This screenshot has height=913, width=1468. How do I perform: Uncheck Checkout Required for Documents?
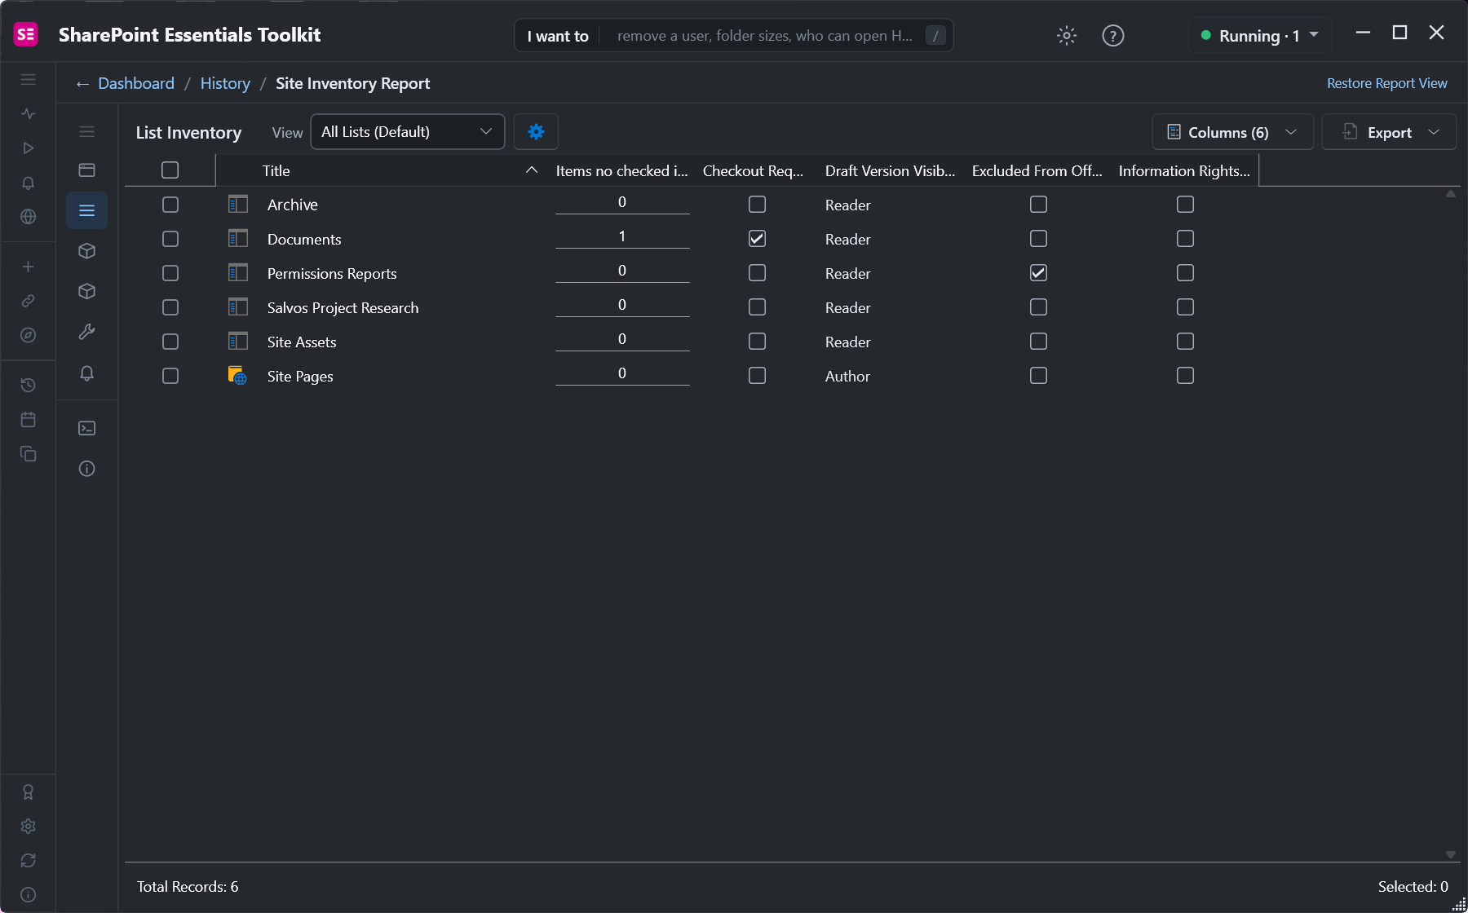pos(758,239)
